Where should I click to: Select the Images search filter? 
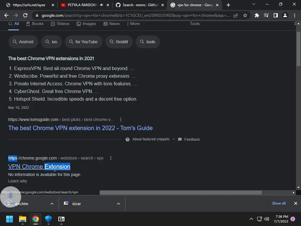[86, 24]
